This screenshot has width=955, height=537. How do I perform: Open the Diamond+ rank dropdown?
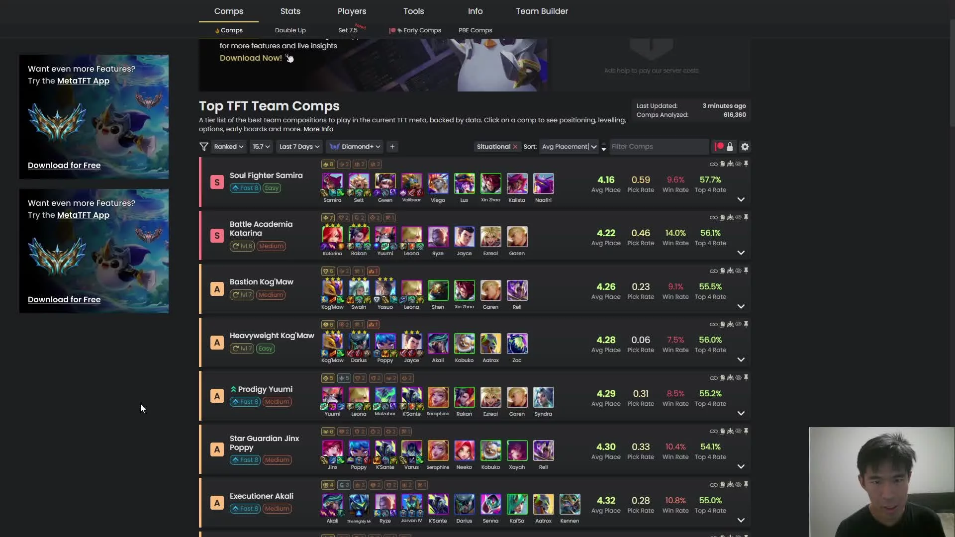click(x=355, y=147)
